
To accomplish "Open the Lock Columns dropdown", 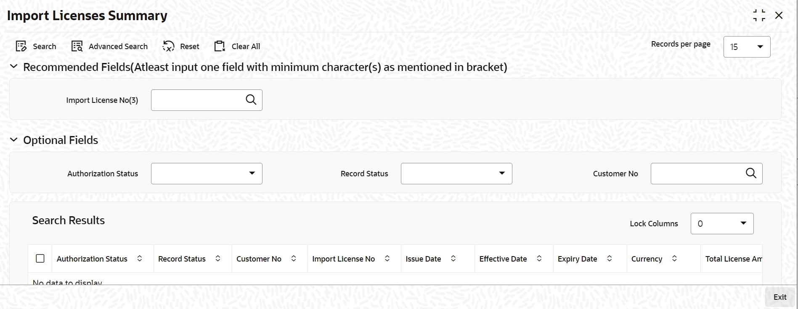I will pyautogui.click(x=722, y=223).
